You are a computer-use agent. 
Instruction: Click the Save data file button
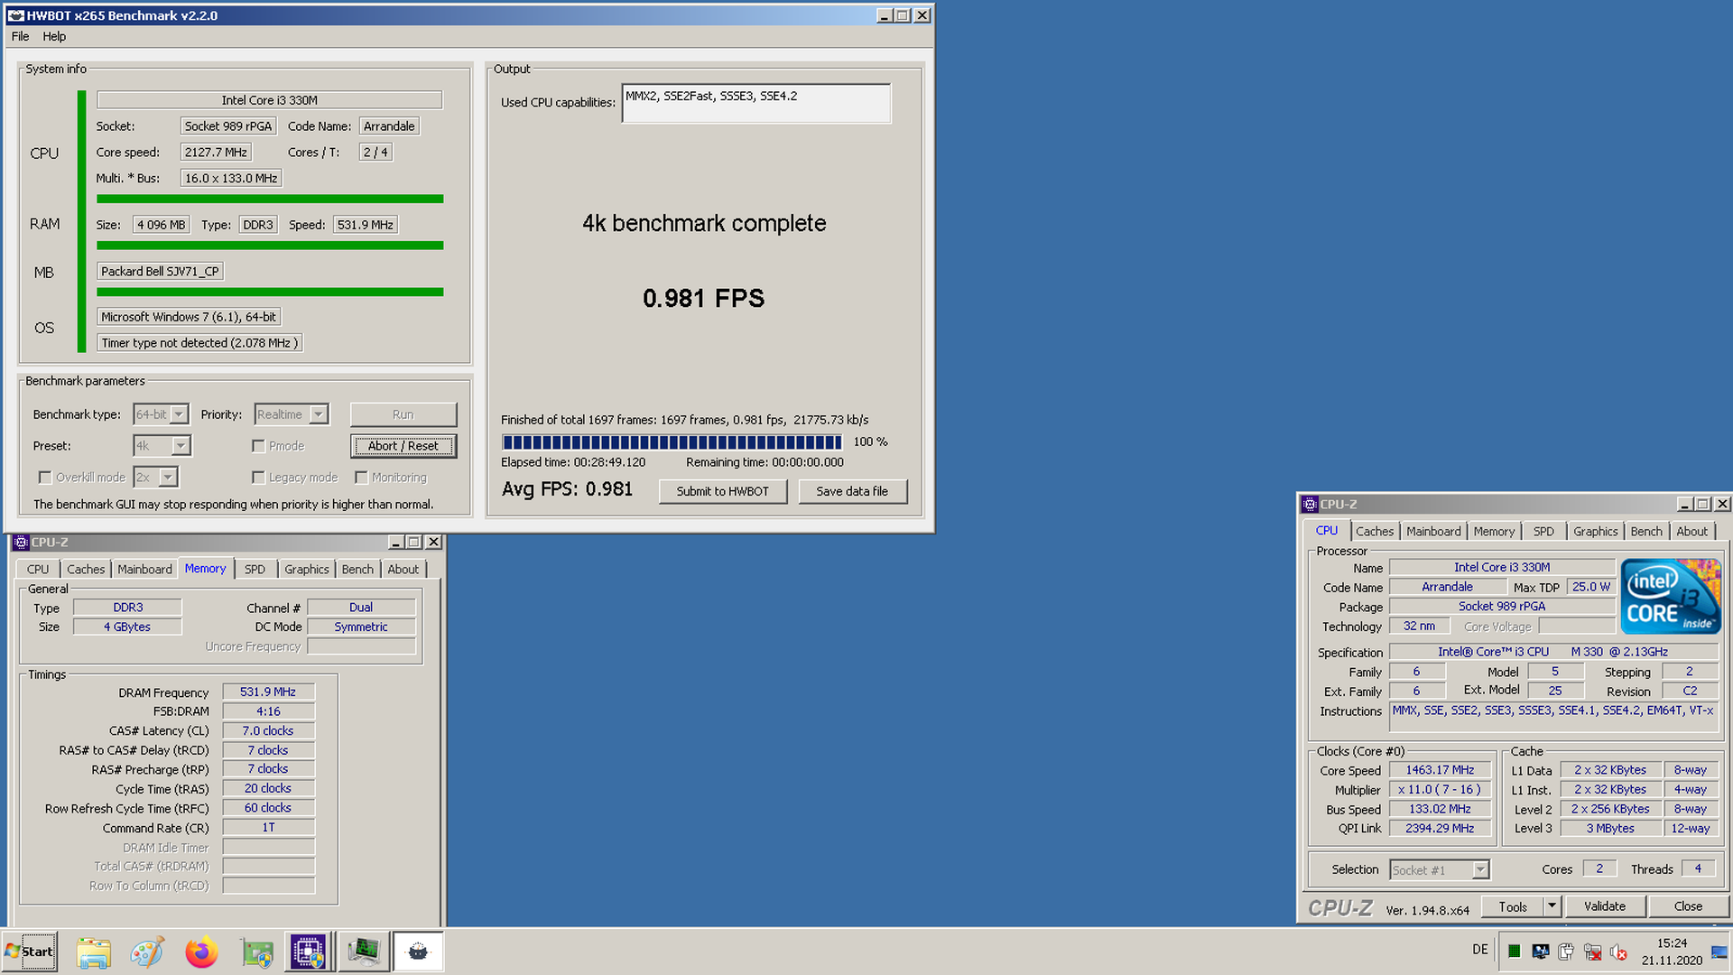[852, 491]
